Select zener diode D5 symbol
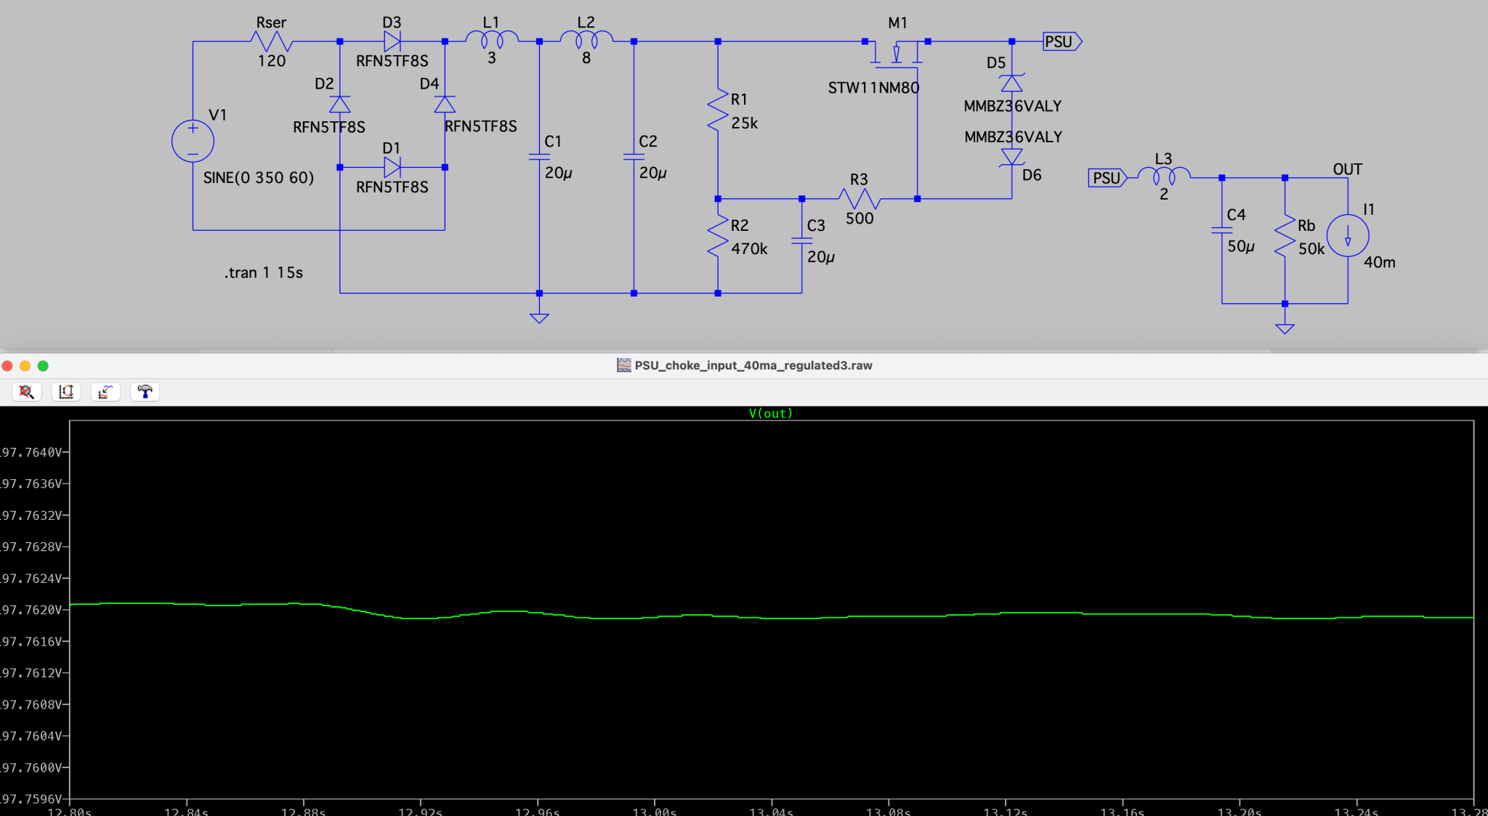Image resolution: width=1488 pixels, height=816 pixels. [1012, 82]
